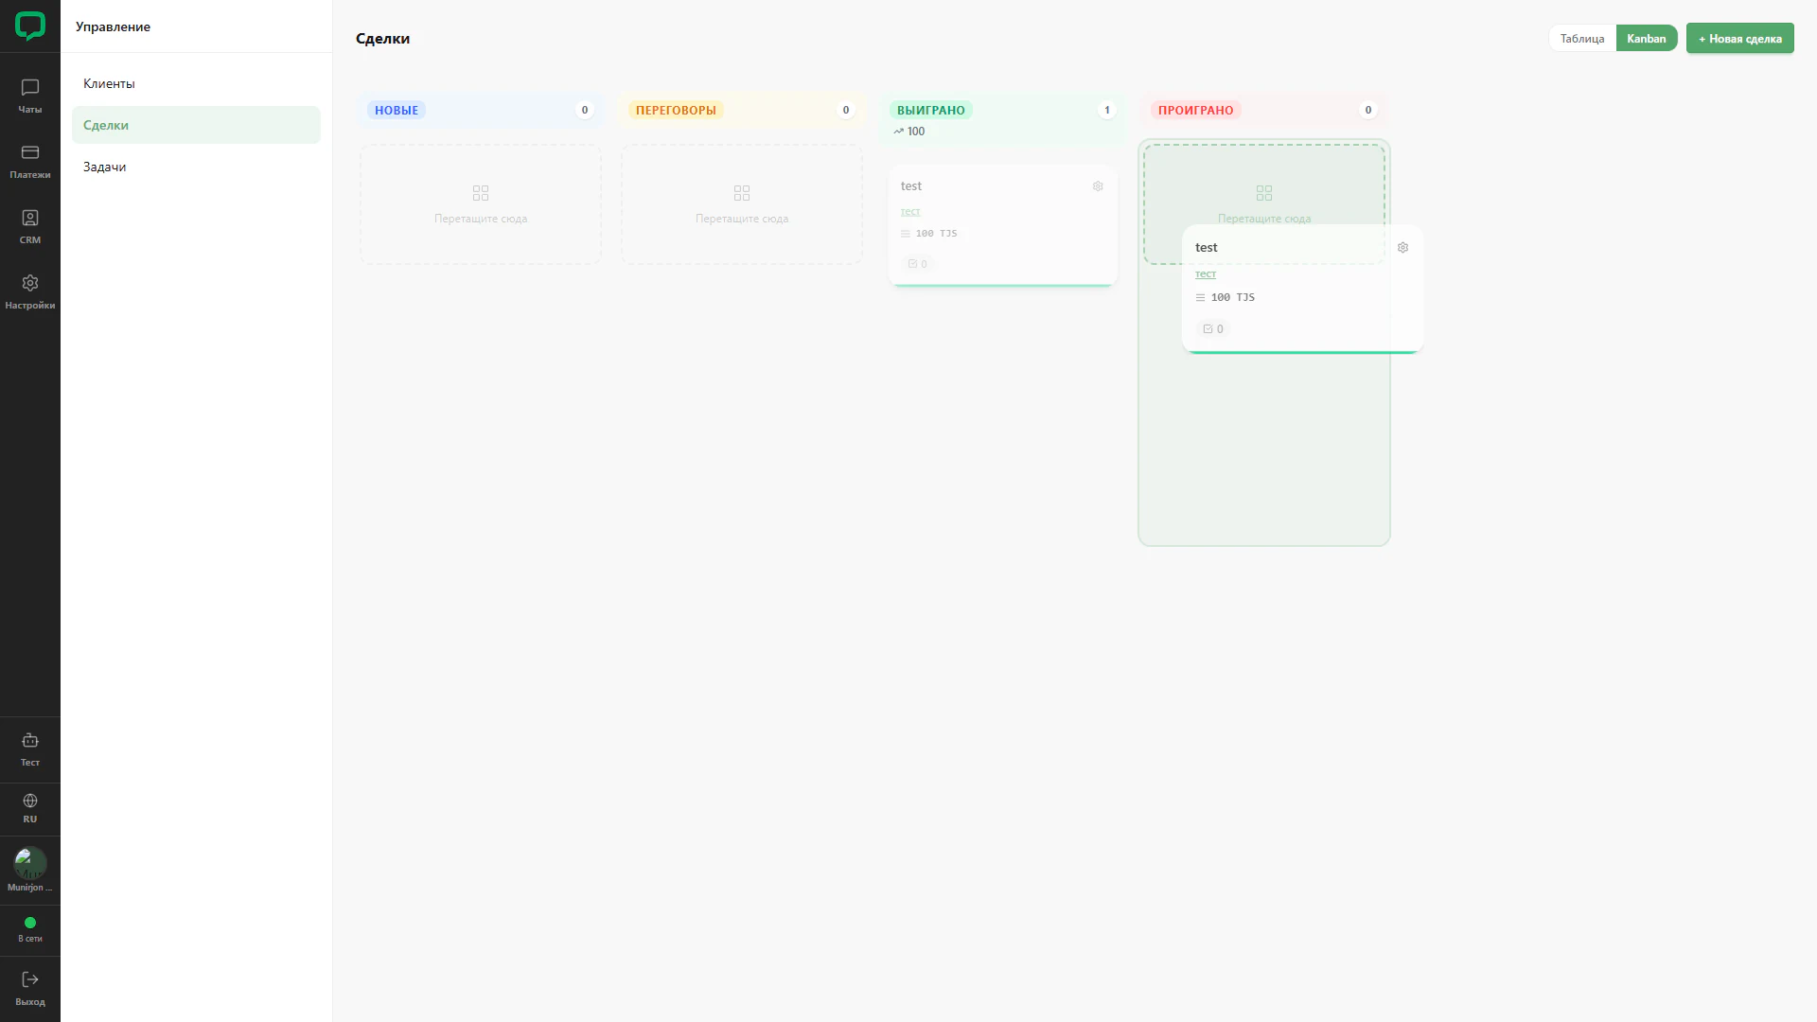The width and height of the screenshot is (1817, 1022).
Task: Open the Munirjon user profile avatar
Action: tap(30, 862)
